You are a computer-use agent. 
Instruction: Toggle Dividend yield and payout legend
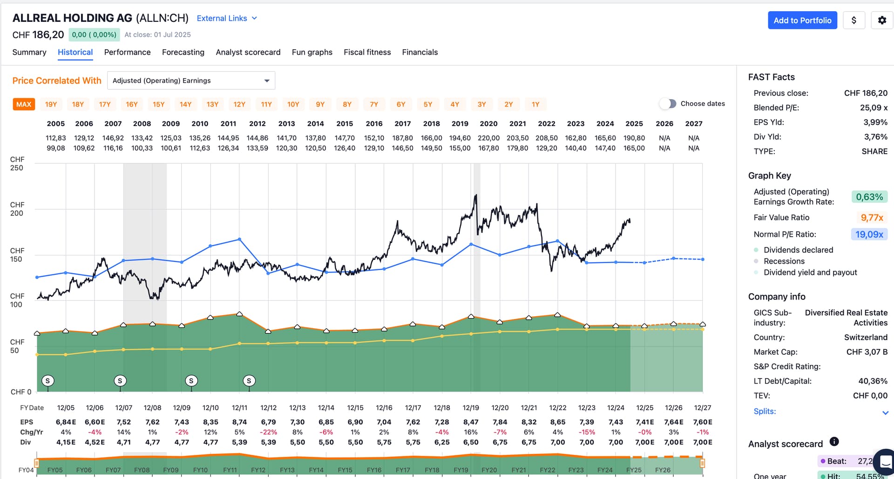806,273
